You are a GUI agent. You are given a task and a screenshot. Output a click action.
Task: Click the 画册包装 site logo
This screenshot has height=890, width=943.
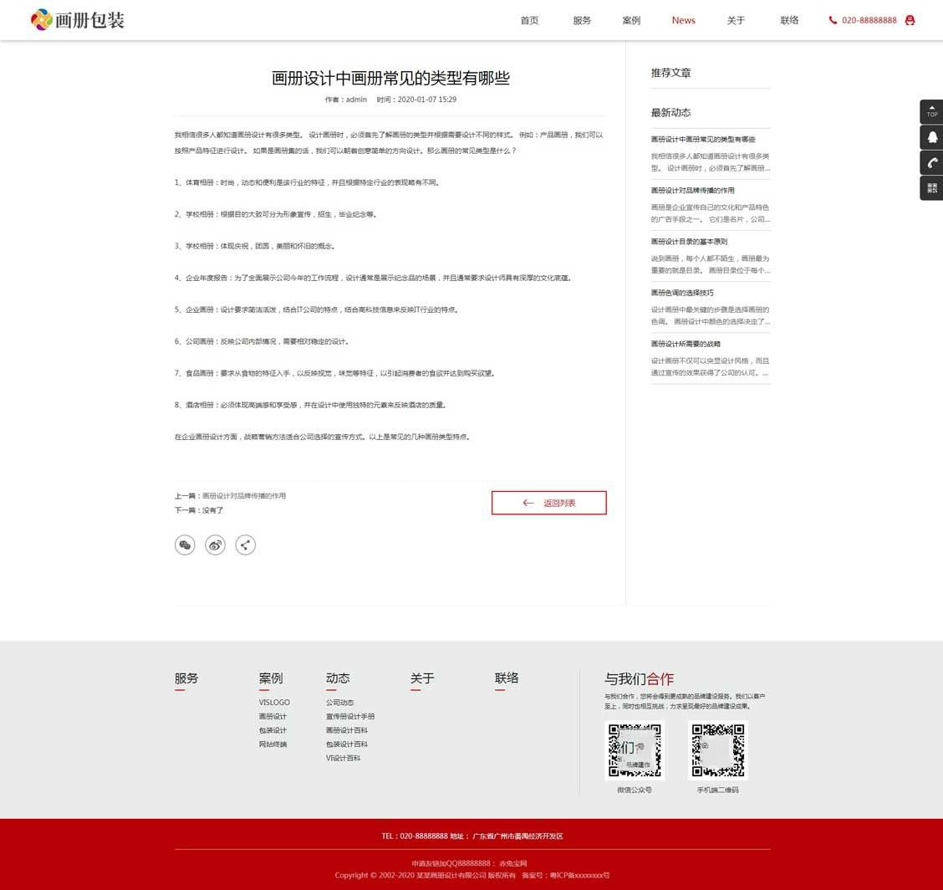[x=77, y=20]
